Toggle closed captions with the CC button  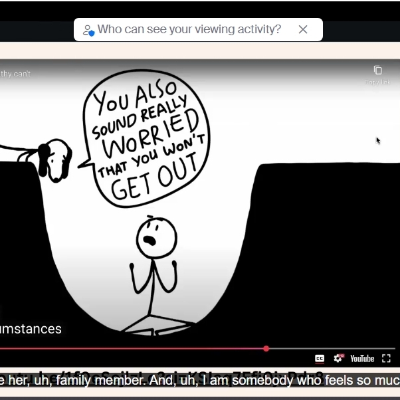(320, 359)
